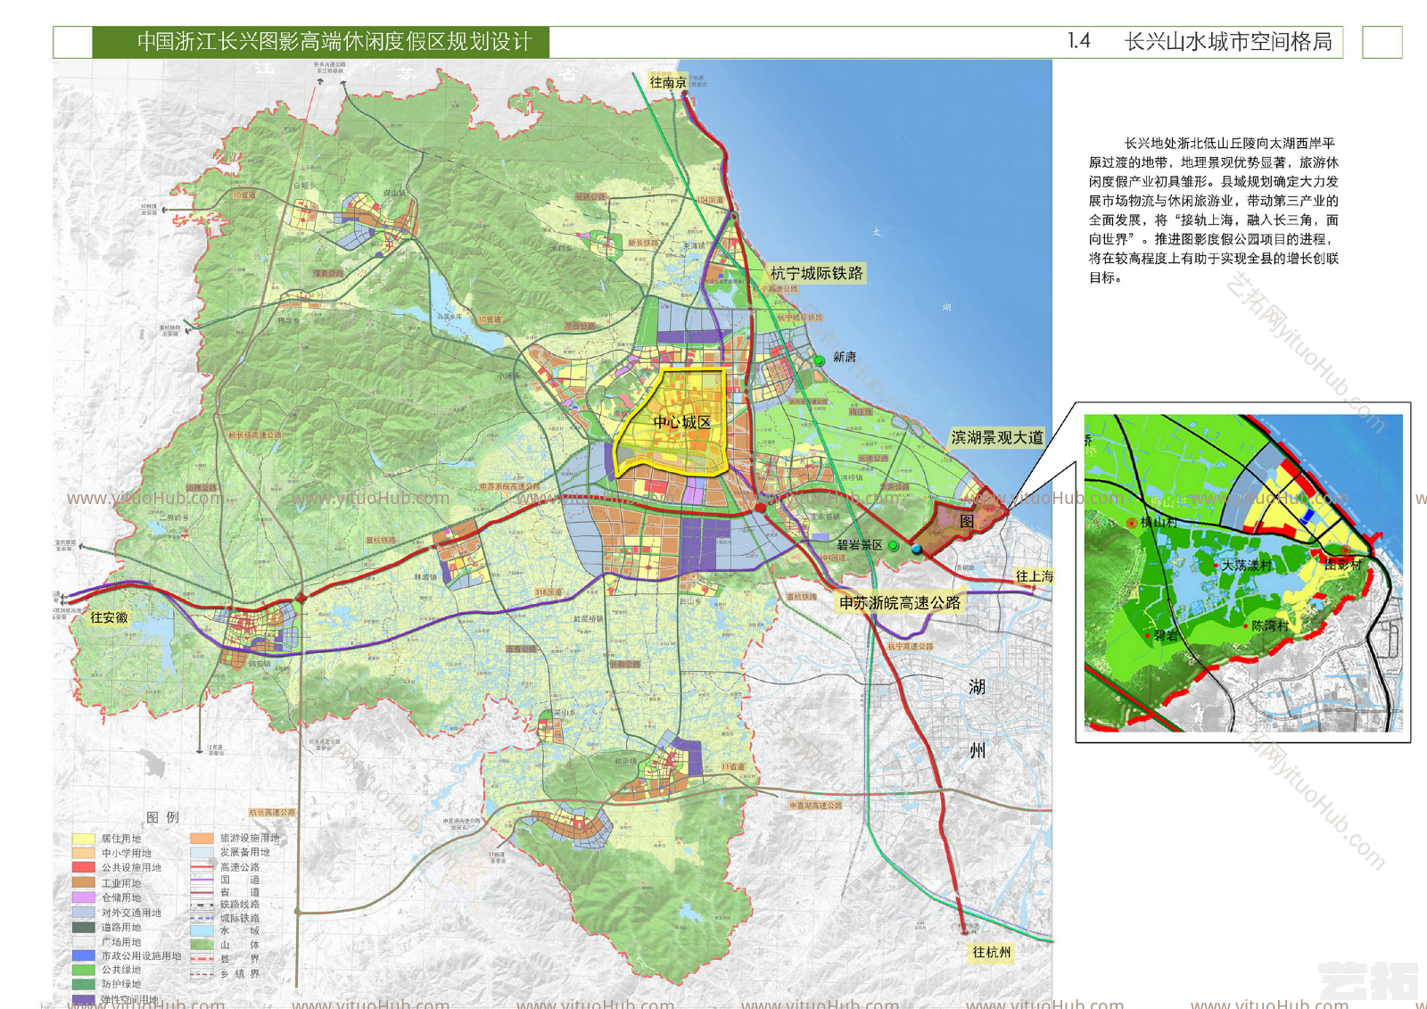
Task: Click the 山体 terrain legend swatch
Action: [x=202, y=945]
